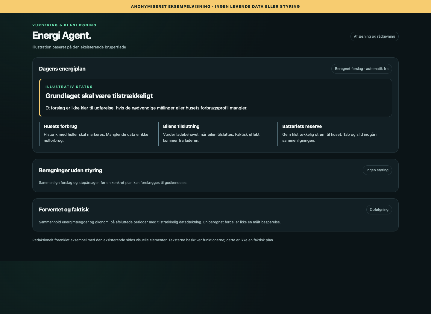Viewport: 431px width, 314px height.
Task: Select the 'Beregnet forslag · automatik fra' badge
Action: pos(362,69)
